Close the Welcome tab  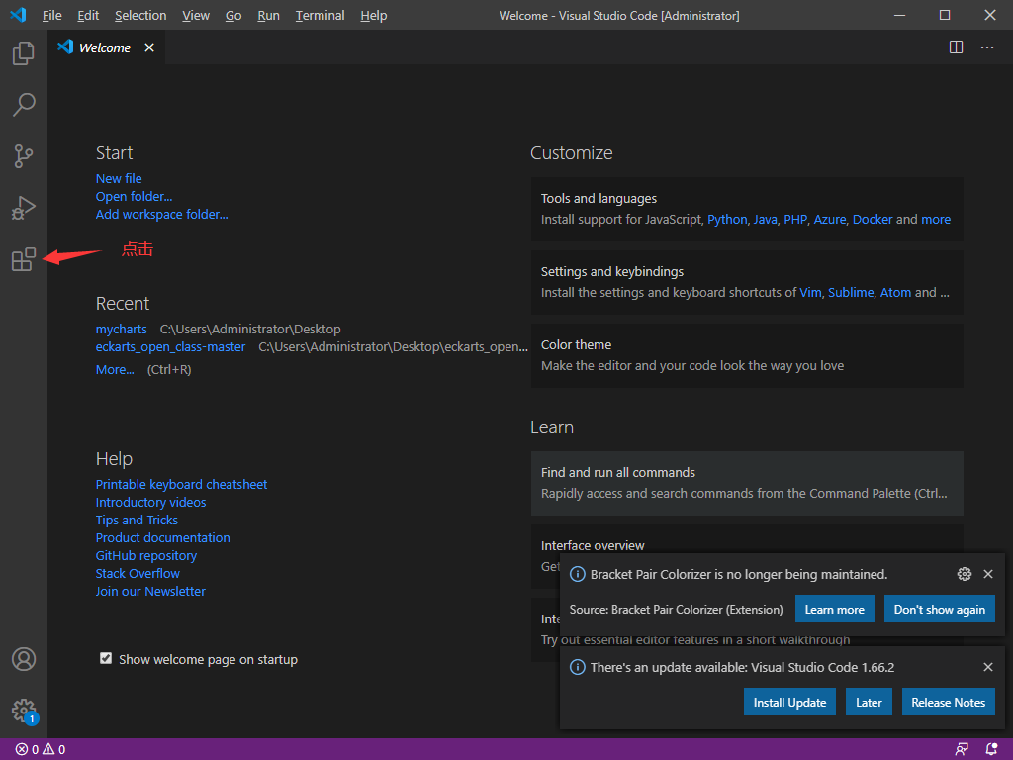(x=149, y=47)
